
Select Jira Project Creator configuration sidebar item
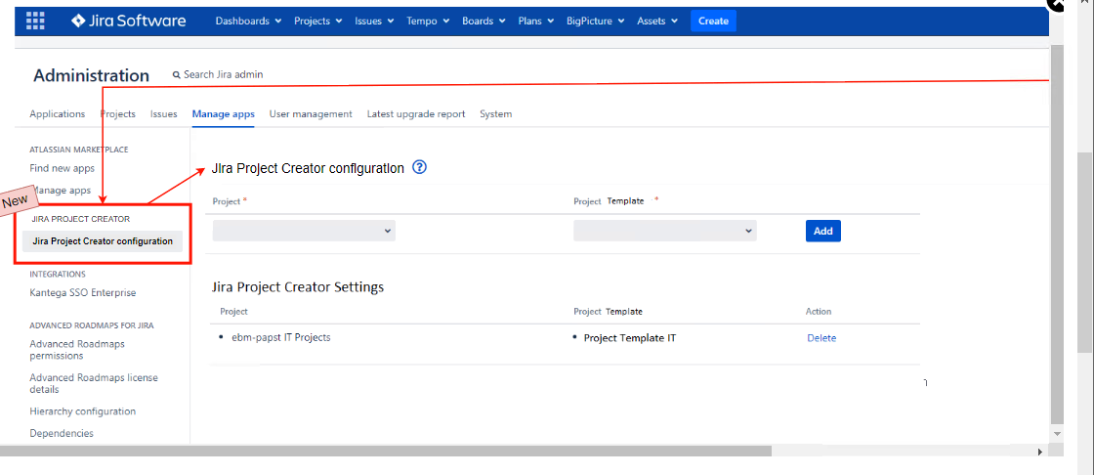[x=103, y=241]
